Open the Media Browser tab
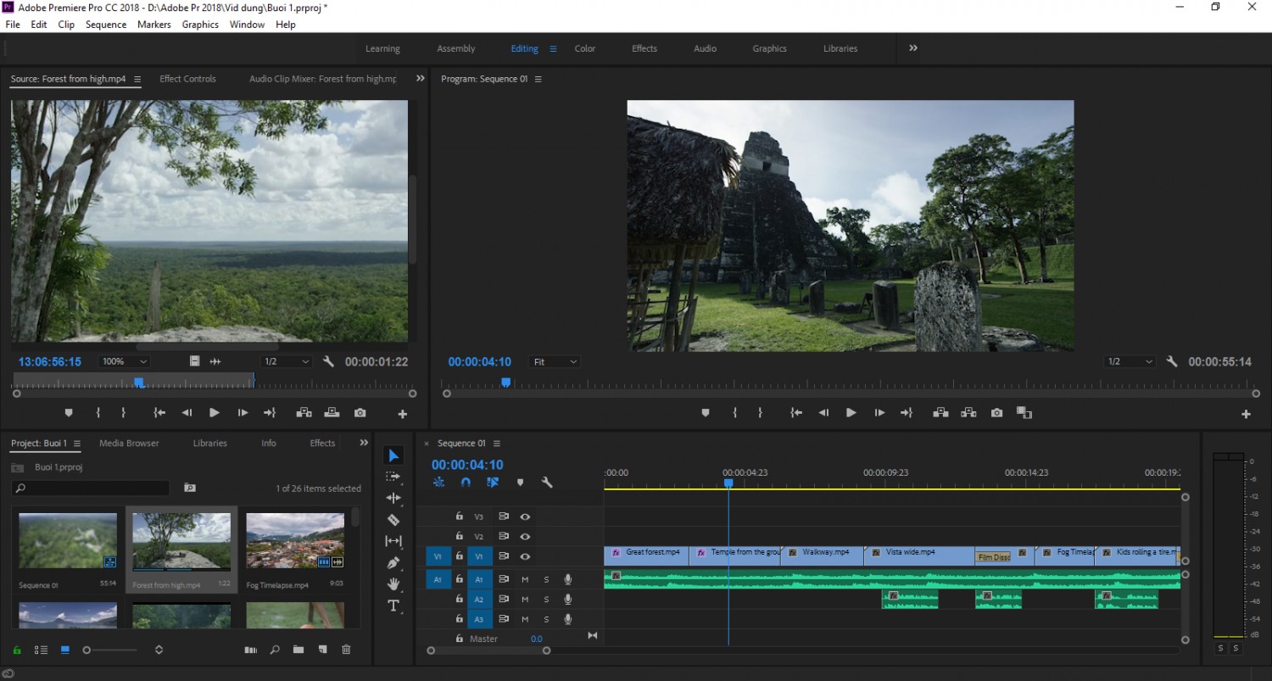 coord(129,443)
